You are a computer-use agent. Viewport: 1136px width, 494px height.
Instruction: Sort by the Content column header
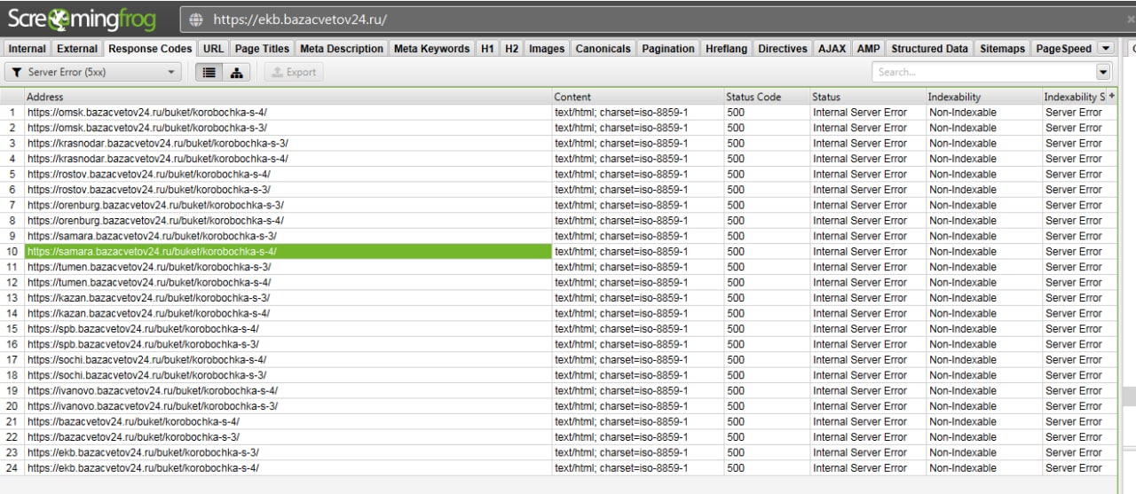[x=637, y=97]
